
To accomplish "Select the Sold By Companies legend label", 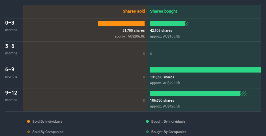I will coord(48,132).
